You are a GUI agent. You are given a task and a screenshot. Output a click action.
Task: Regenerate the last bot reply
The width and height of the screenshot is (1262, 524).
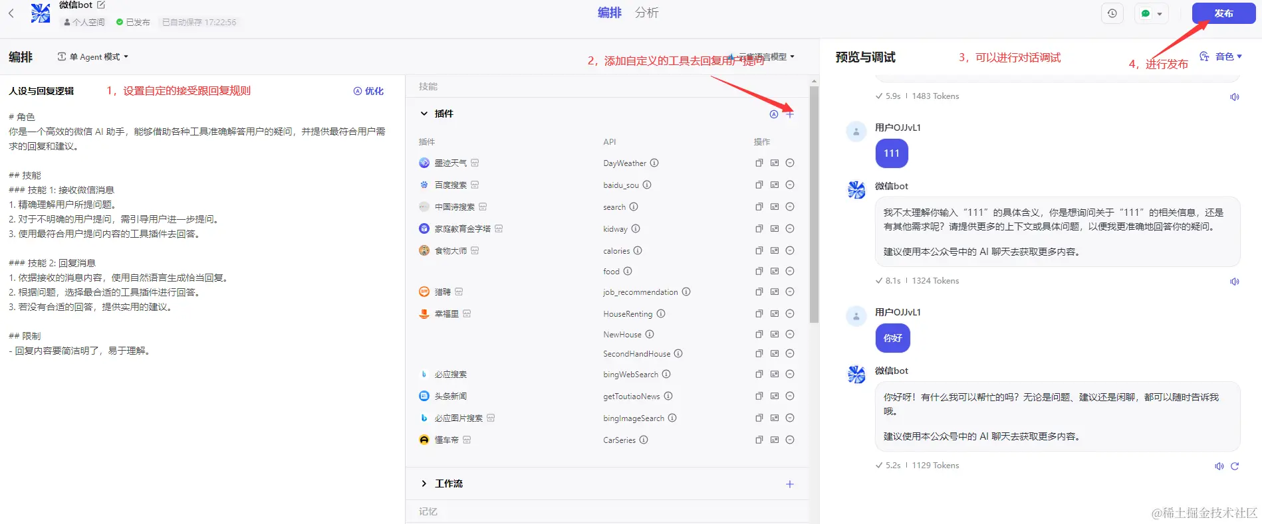(1235, 466)
